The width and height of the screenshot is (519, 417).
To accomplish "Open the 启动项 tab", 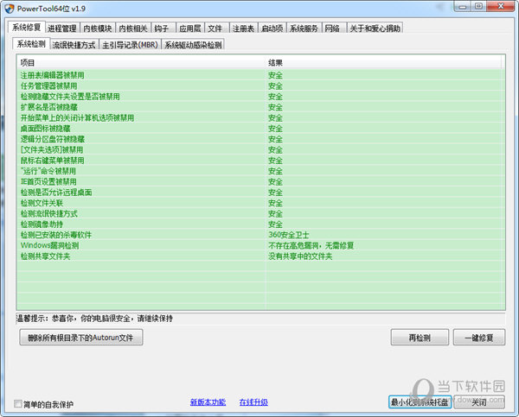I will coord(272,28).
